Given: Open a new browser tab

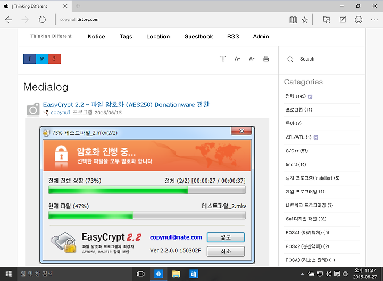Looking at the screenshot, I should pos(78,6).
